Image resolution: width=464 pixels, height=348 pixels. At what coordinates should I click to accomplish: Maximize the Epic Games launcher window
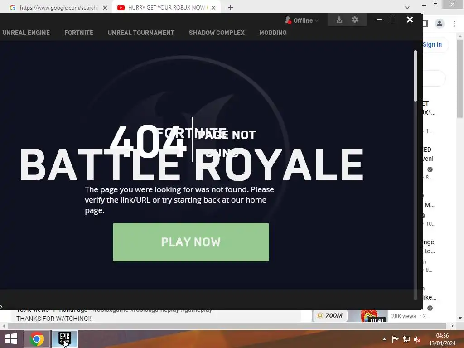pyautogui.click(x=392, y=20)
